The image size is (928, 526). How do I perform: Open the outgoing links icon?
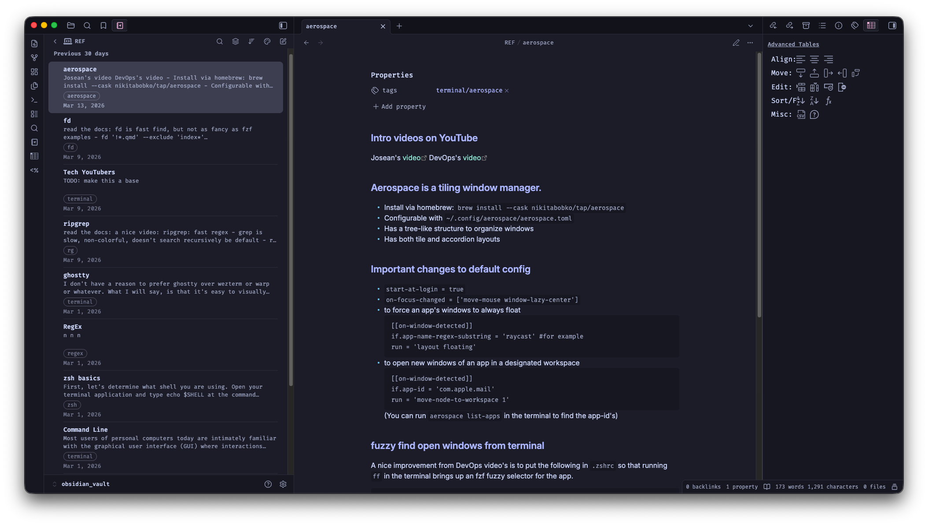click(789, 26)
